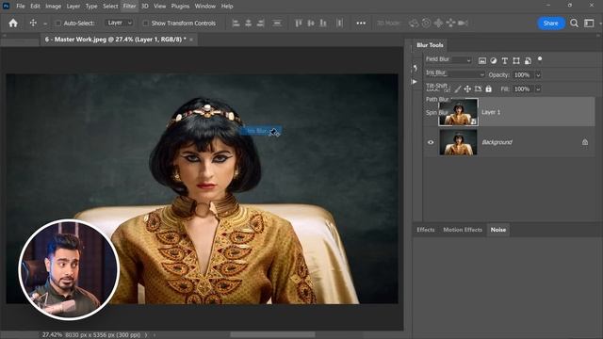The height and width of the screenshot is (339, 603).
Task: Select the '6 - Master Work.jpeg' document tab
Action: [115, 40]
